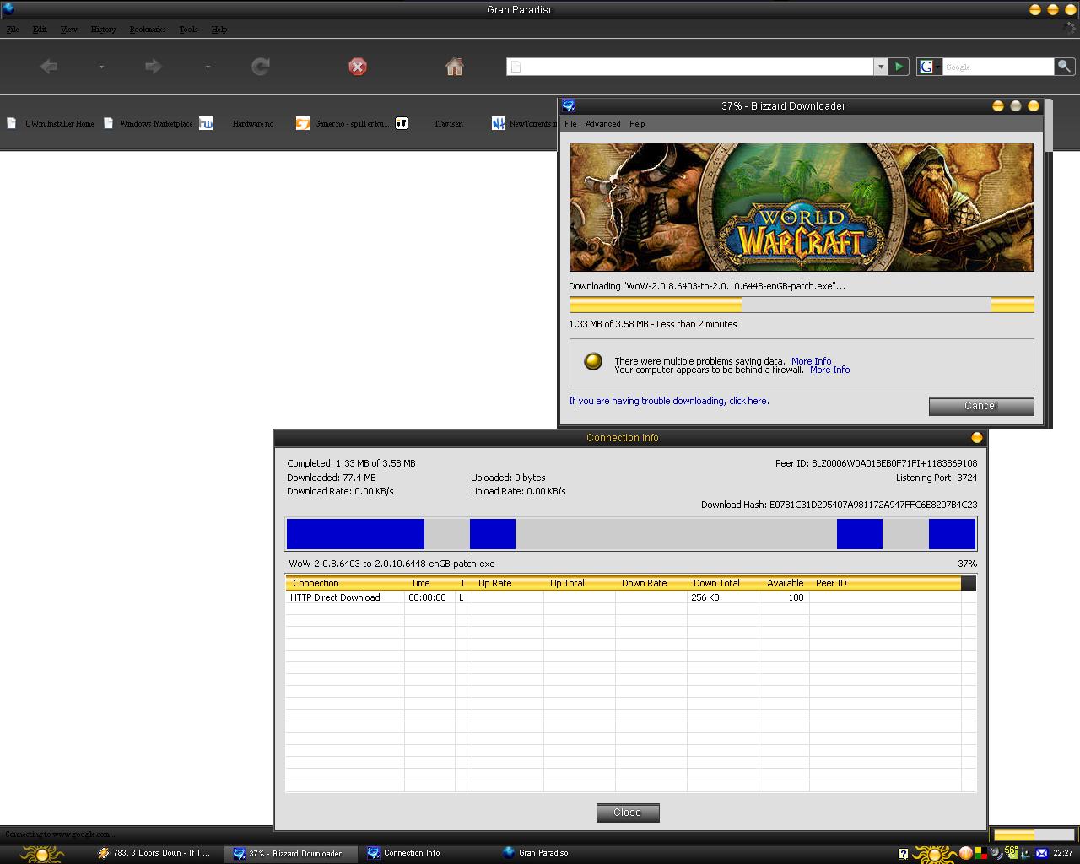Open the browser Bookmarks menu

tap(148, 30)
